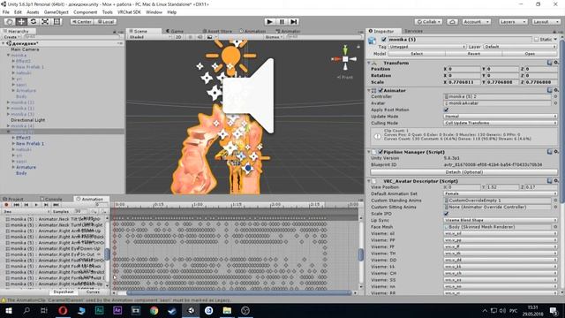The width and height of the screenshot is (565, 318).
Task: Click the add animation event button
Action: point(104,212)
